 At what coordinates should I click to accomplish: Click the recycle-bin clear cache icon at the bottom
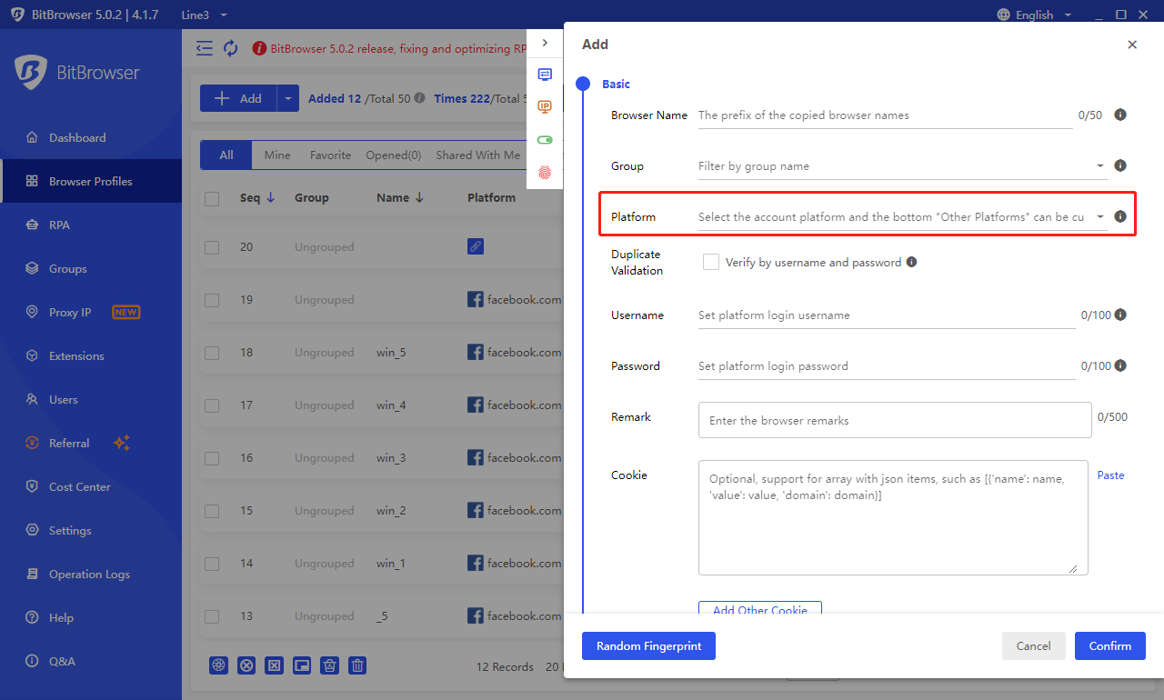[330, 665]
